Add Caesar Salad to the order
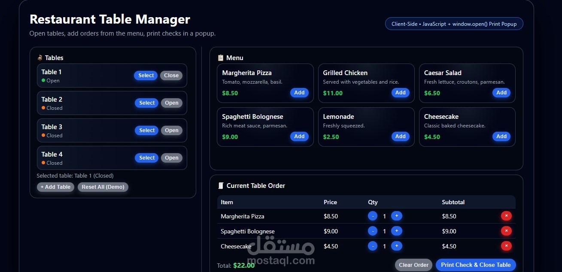 click(501, 93)
